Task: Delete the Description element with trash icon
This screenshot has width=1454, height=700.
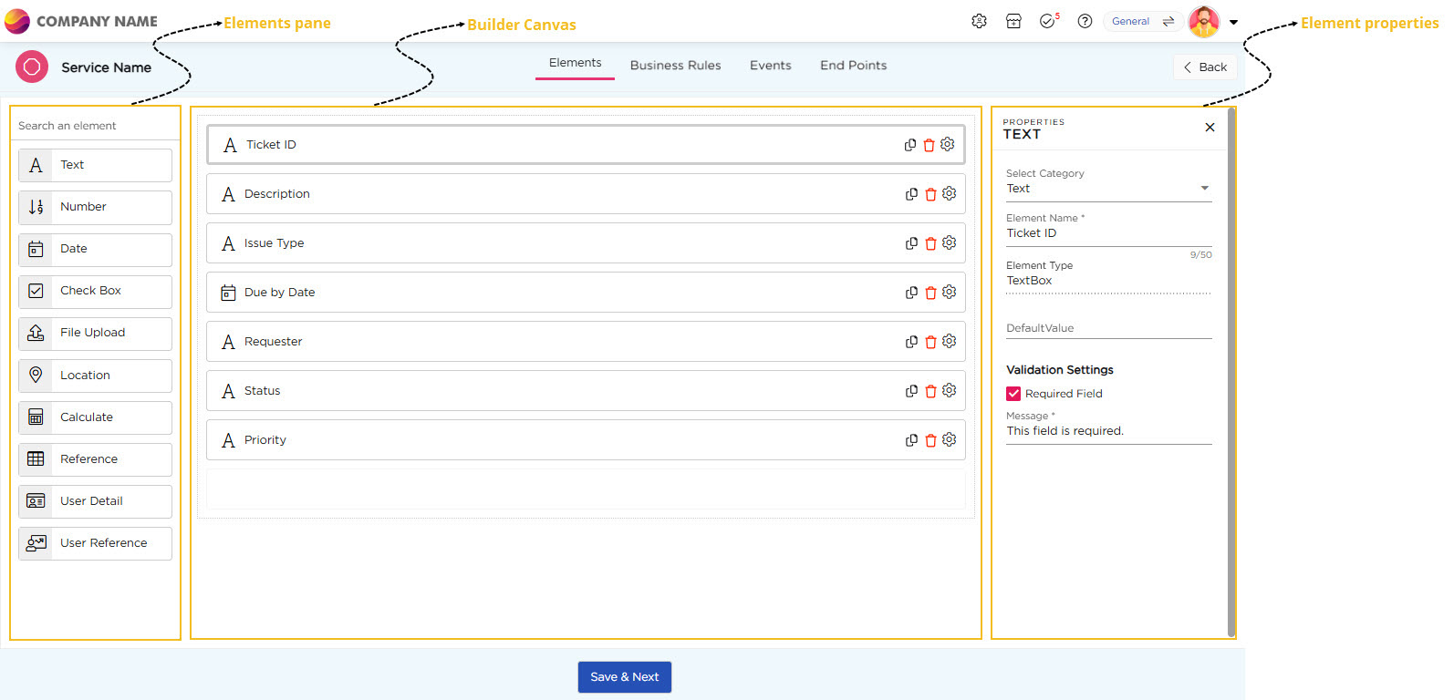Action: pyautogui.click(x=930, y=194)
